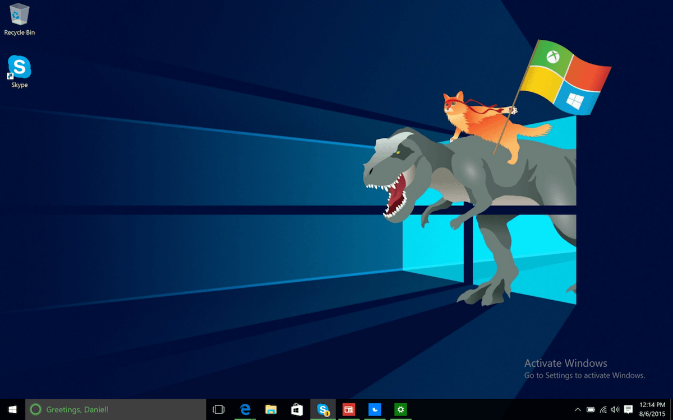This screenshot has width=673, height=420.
Task: Open the blue app icon in taskbar
Action: pos(375,409)
